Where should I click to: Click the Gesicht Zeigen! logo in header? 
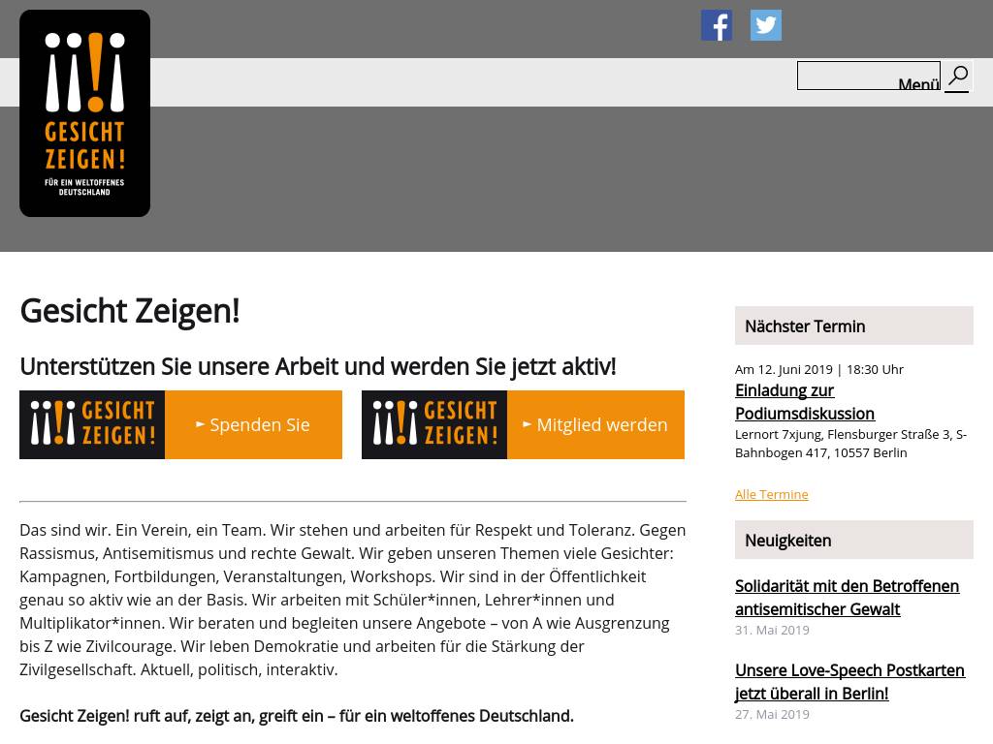(x=84, y=113)
